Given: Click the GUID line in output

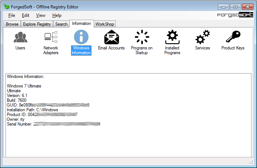Looking at the screenshot, I should 48,105.
